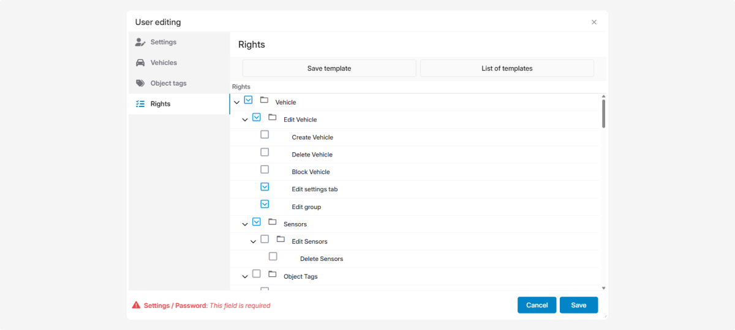The image size is (735, 330).
Task: Click the folder icon beside Vehicle
Action: coord(264,100)
